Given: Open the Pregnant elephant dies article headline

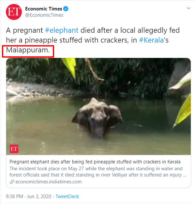Looking at the screenshot, I should click(95, 162).
